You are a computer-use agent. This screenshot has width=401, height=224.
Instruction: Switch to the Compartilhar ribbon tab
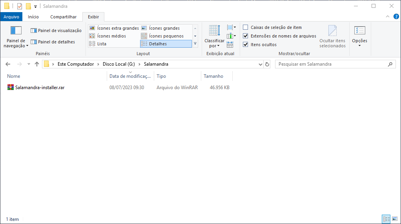[x=64, y=17]
